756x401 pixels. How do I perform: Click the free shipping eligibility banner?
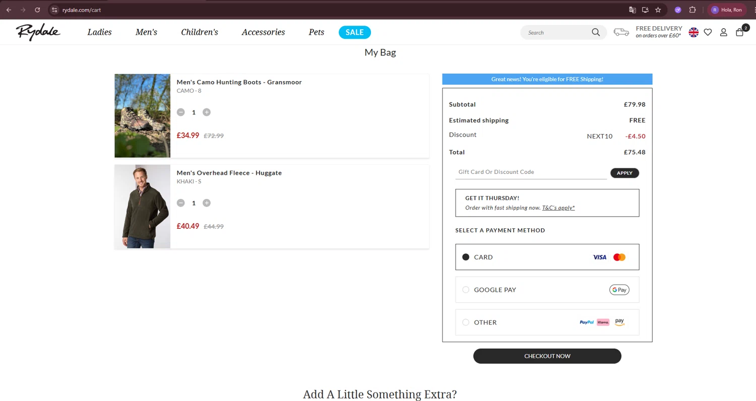[547, 79]
